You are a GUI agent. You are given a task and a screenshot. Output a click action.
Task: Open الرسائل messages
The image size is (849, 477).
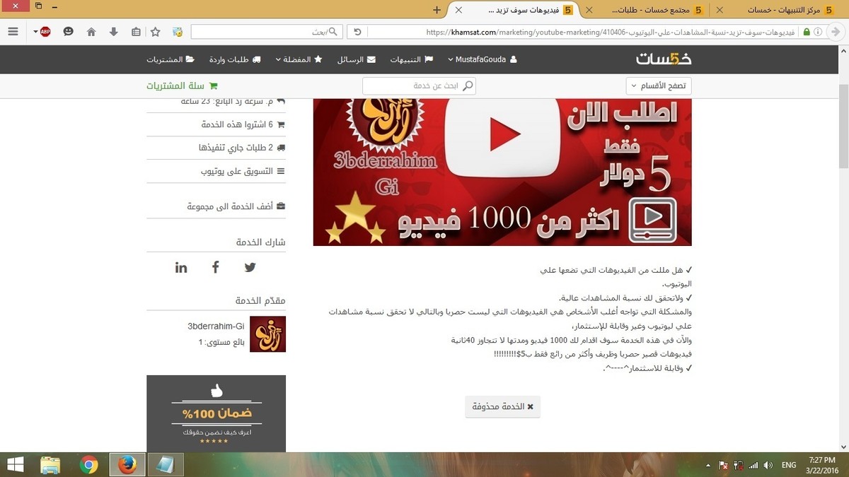pyautogui.click(x=357, y=59)
